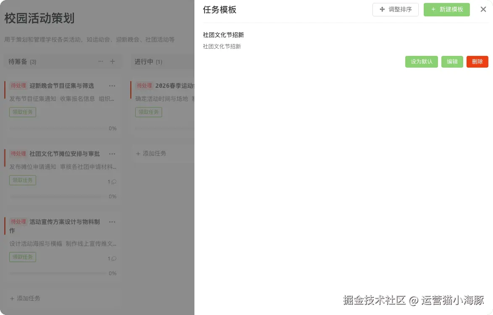The height and width of the screenshot is (315, 493).
Task: Create a new template with 新建模板
Action: coord(447,9)
